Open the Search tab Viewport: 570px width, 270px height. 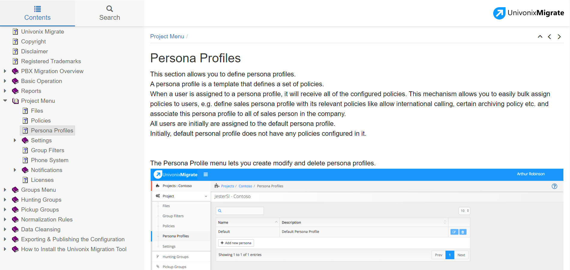pos(109,13)
